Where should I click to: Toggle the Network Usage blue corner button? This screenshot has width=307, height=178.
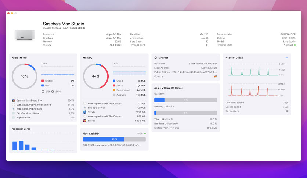click(x=287, y=58)
